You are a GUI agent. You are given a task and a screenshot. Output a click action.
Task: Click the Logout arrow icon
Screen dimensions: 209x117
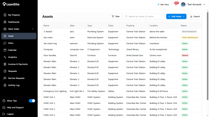point(4,114)
